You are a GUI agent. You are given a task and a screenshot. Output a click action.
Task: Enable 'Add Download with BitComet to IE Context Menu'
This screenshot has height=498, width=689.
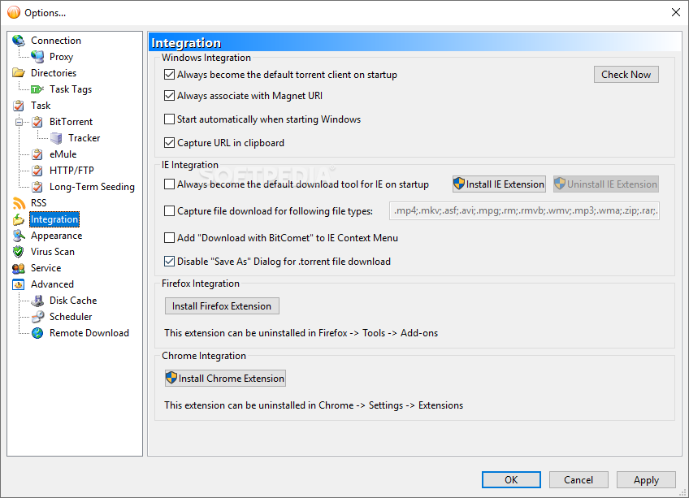(169, 238)
